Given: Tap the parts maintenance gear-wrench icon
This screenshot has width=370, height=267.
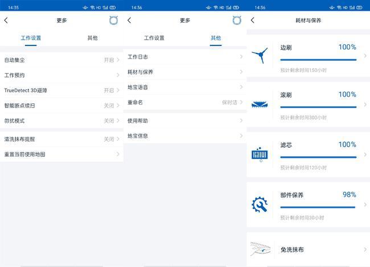Looking at the screenshot, I should click(260, 205).
